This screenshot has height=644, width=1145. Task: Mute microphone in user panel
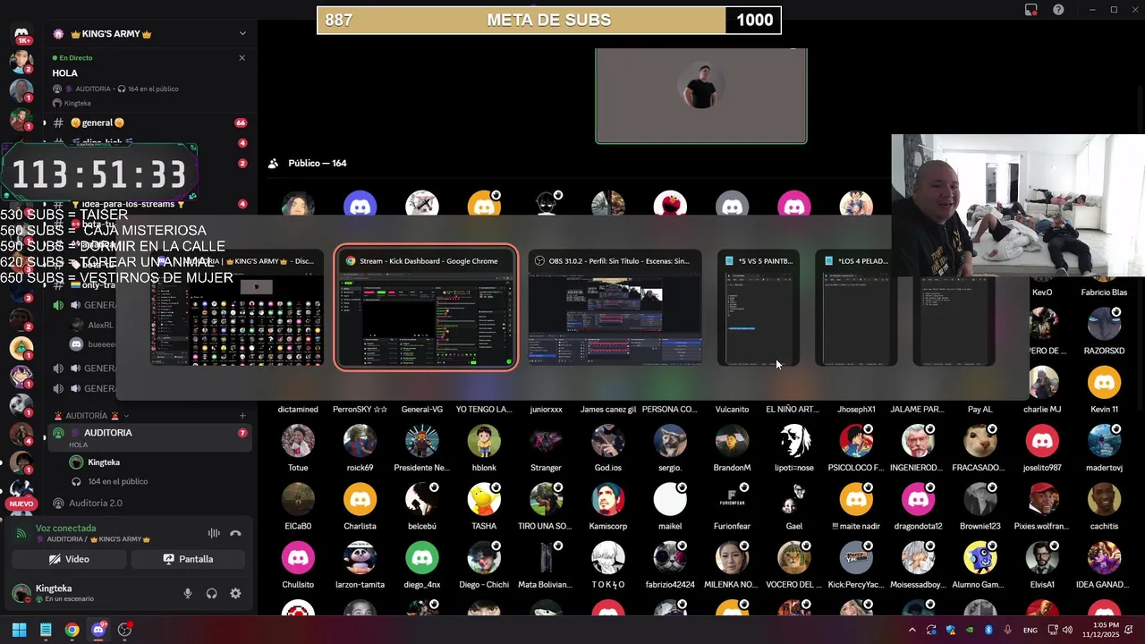point(188,593)
